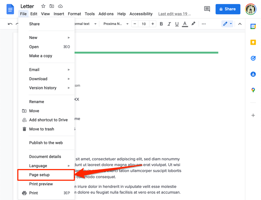Open the View menu

click(45, 14)
